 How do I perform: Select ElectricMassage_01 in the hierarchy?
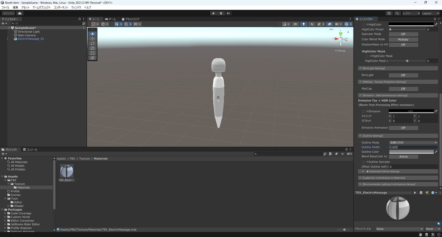[x=31, y=39]
